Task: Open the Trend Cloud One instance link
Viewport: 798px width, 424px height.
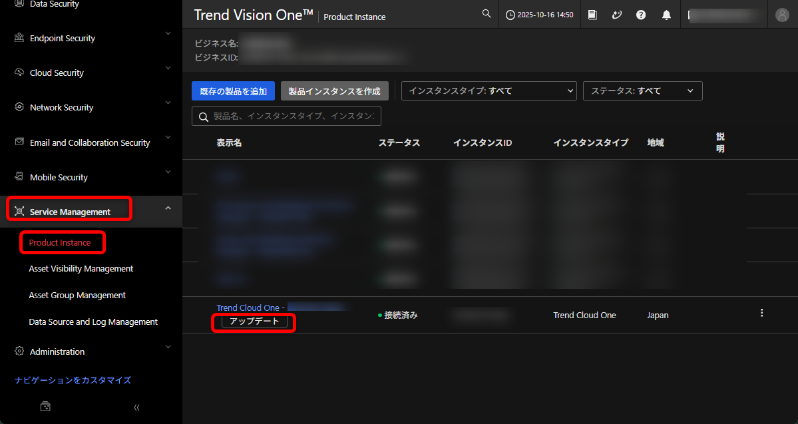Action: [250, 308]
